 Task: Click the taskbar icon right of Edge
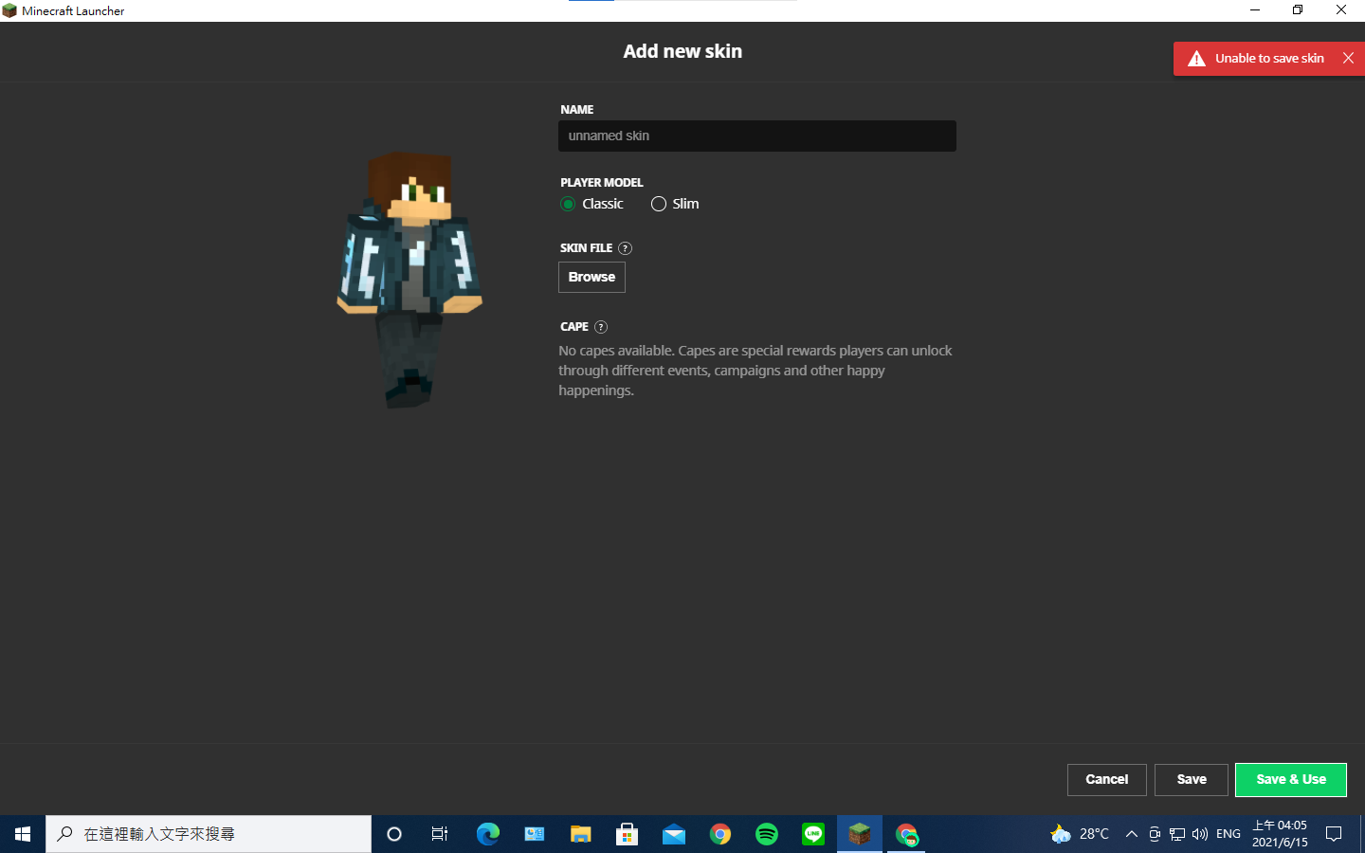pos(534,834)
